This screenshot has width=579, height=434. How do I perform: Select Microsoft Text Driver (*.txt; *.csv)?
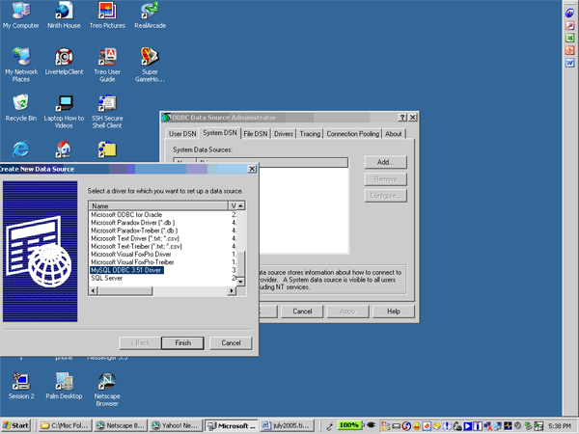135,238
